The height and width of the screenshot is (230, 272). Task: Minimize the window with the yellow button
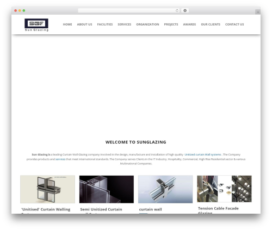click(20, 11)
